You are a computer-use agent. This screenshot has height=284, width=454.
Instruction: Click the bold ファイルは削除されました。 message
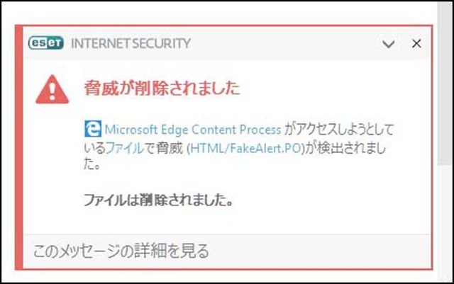click(158, 200)
